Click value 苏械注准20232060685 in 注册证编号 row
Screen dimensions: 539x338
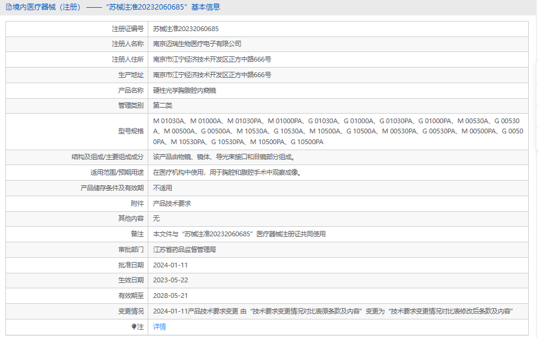(x=185, y=29)
